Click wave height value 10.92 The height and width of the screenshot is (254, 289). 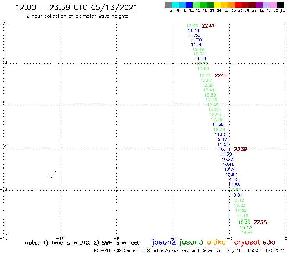[x=231, y=175]
